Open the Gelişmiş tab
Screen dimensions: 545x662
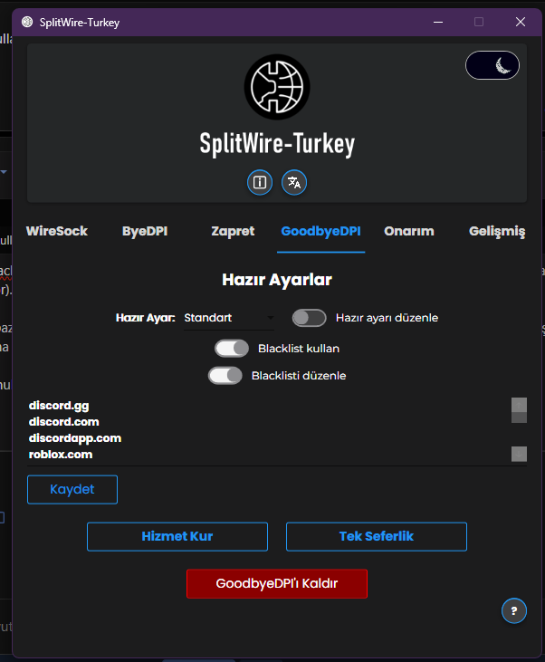point(497,231)
